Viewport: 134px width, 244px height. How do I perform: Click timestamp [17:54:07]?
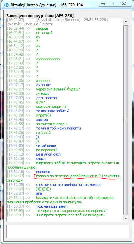tap(15, 215)
